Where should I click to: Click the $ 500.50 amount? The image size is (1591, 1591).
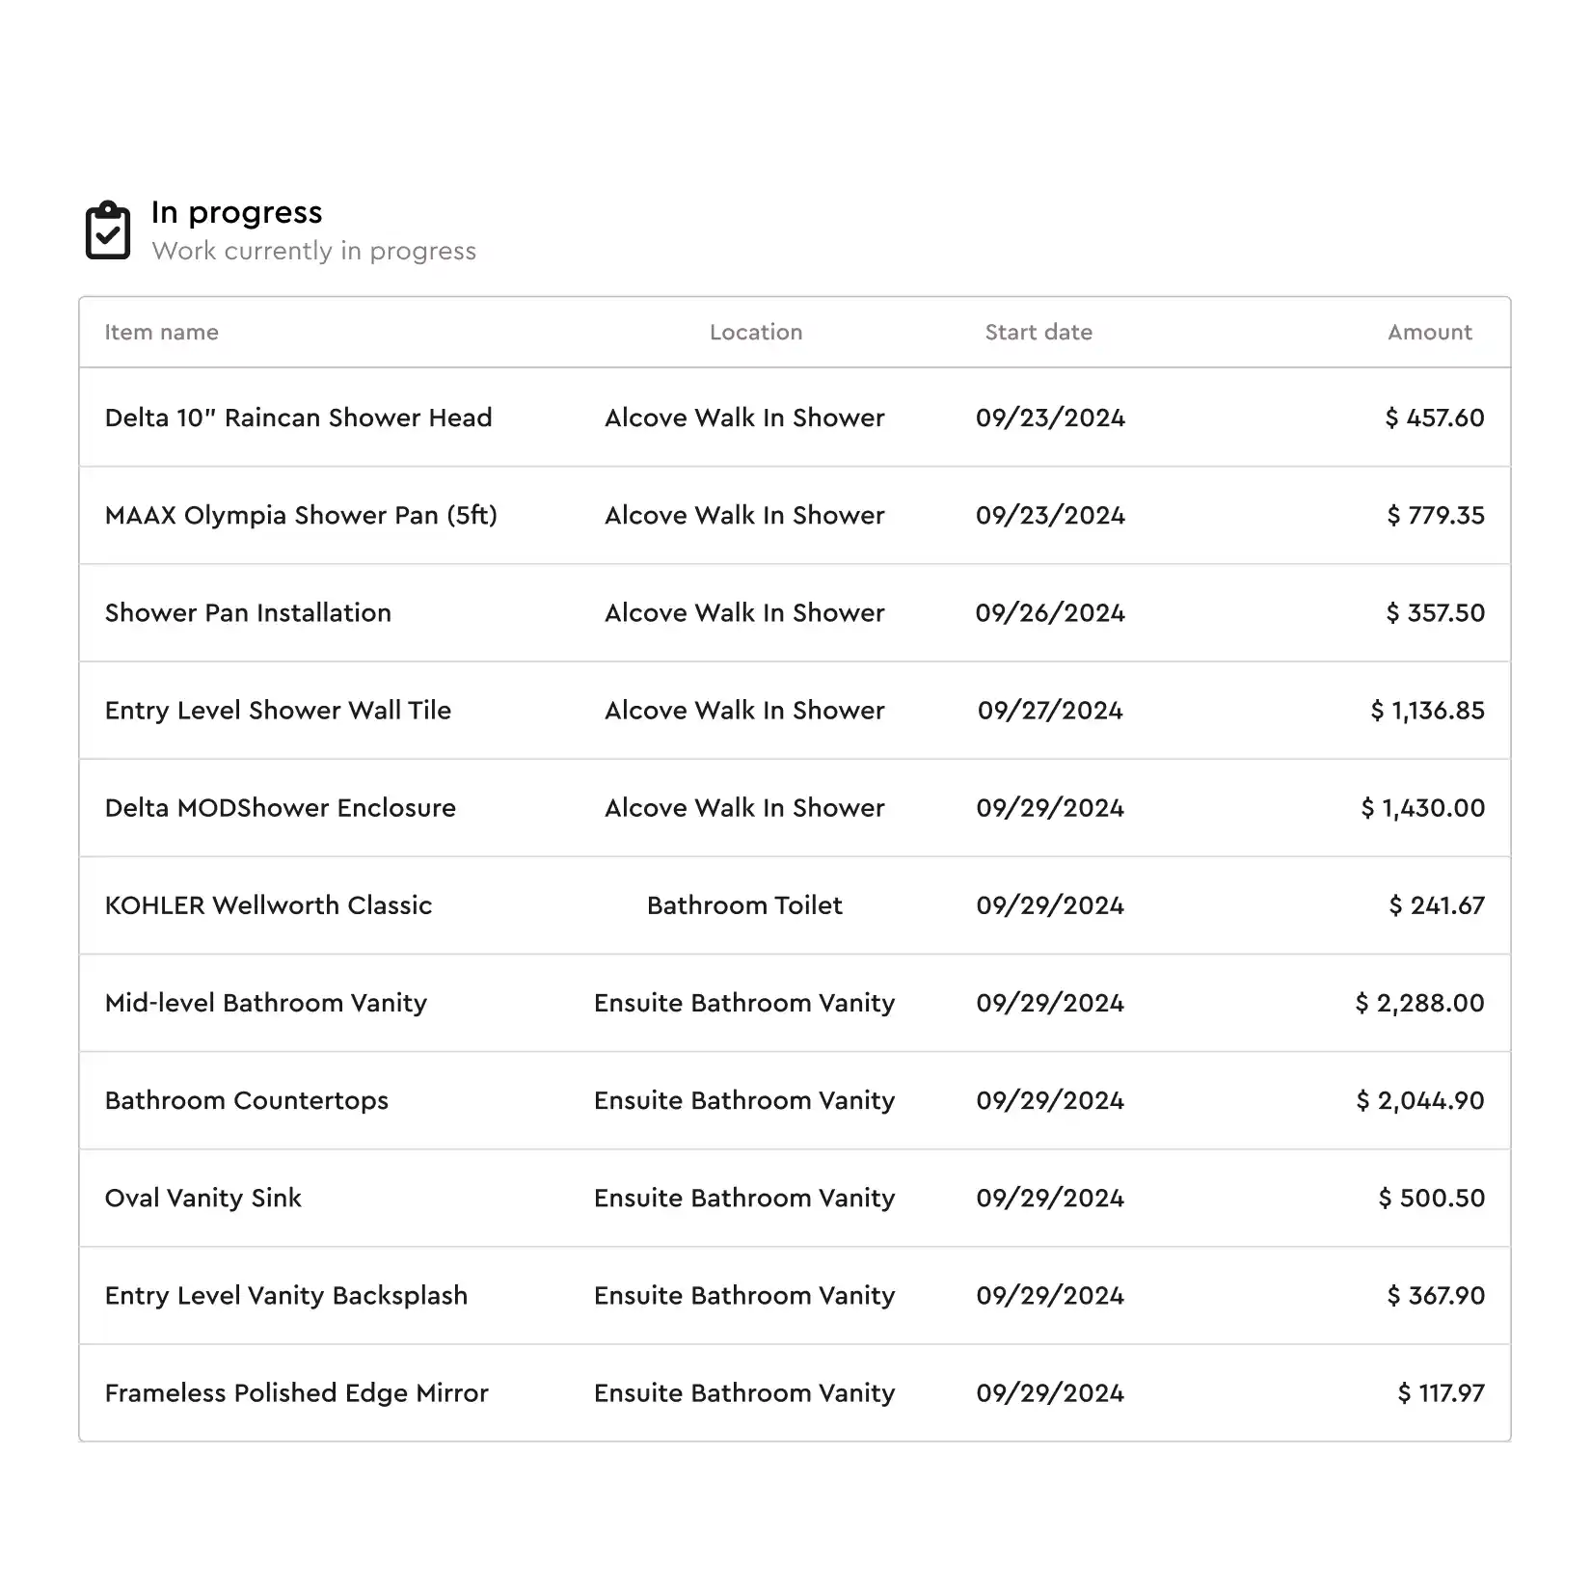pyautogui.click(x=1432, y=1198)
